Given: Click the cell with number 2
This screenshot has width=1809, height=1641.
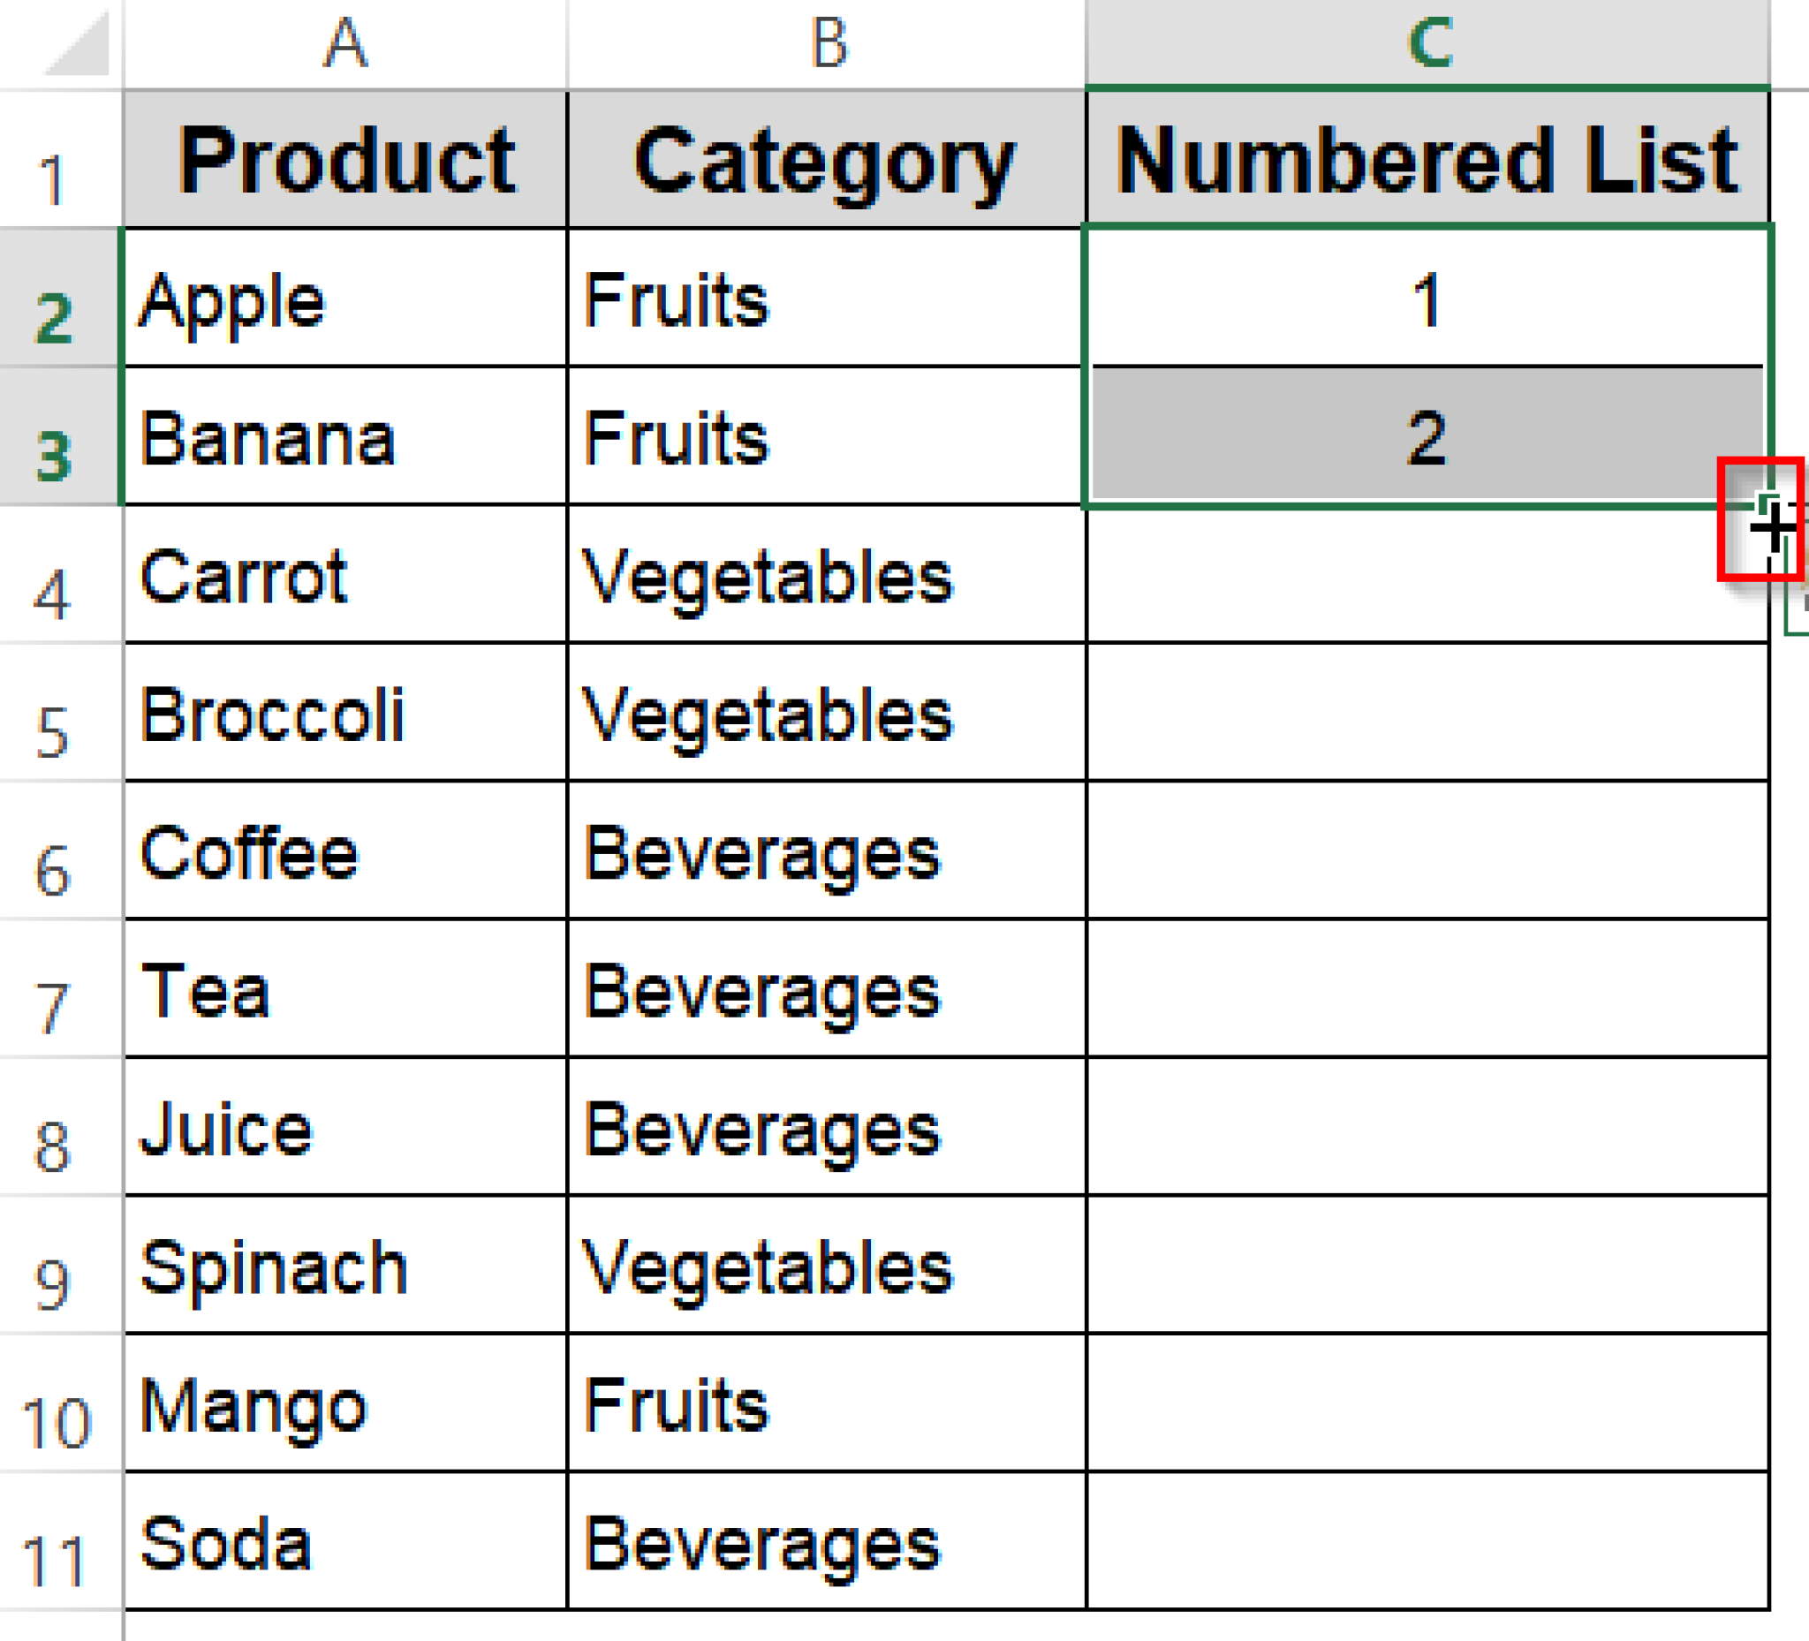Looking at the screenshot, I should pyautogui.click(x=1427, y=438).
